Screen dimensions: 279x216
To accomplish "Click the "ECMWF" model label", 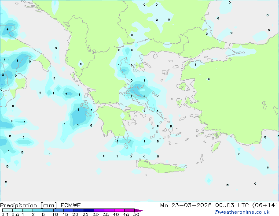I will click(x=71, y=205).
